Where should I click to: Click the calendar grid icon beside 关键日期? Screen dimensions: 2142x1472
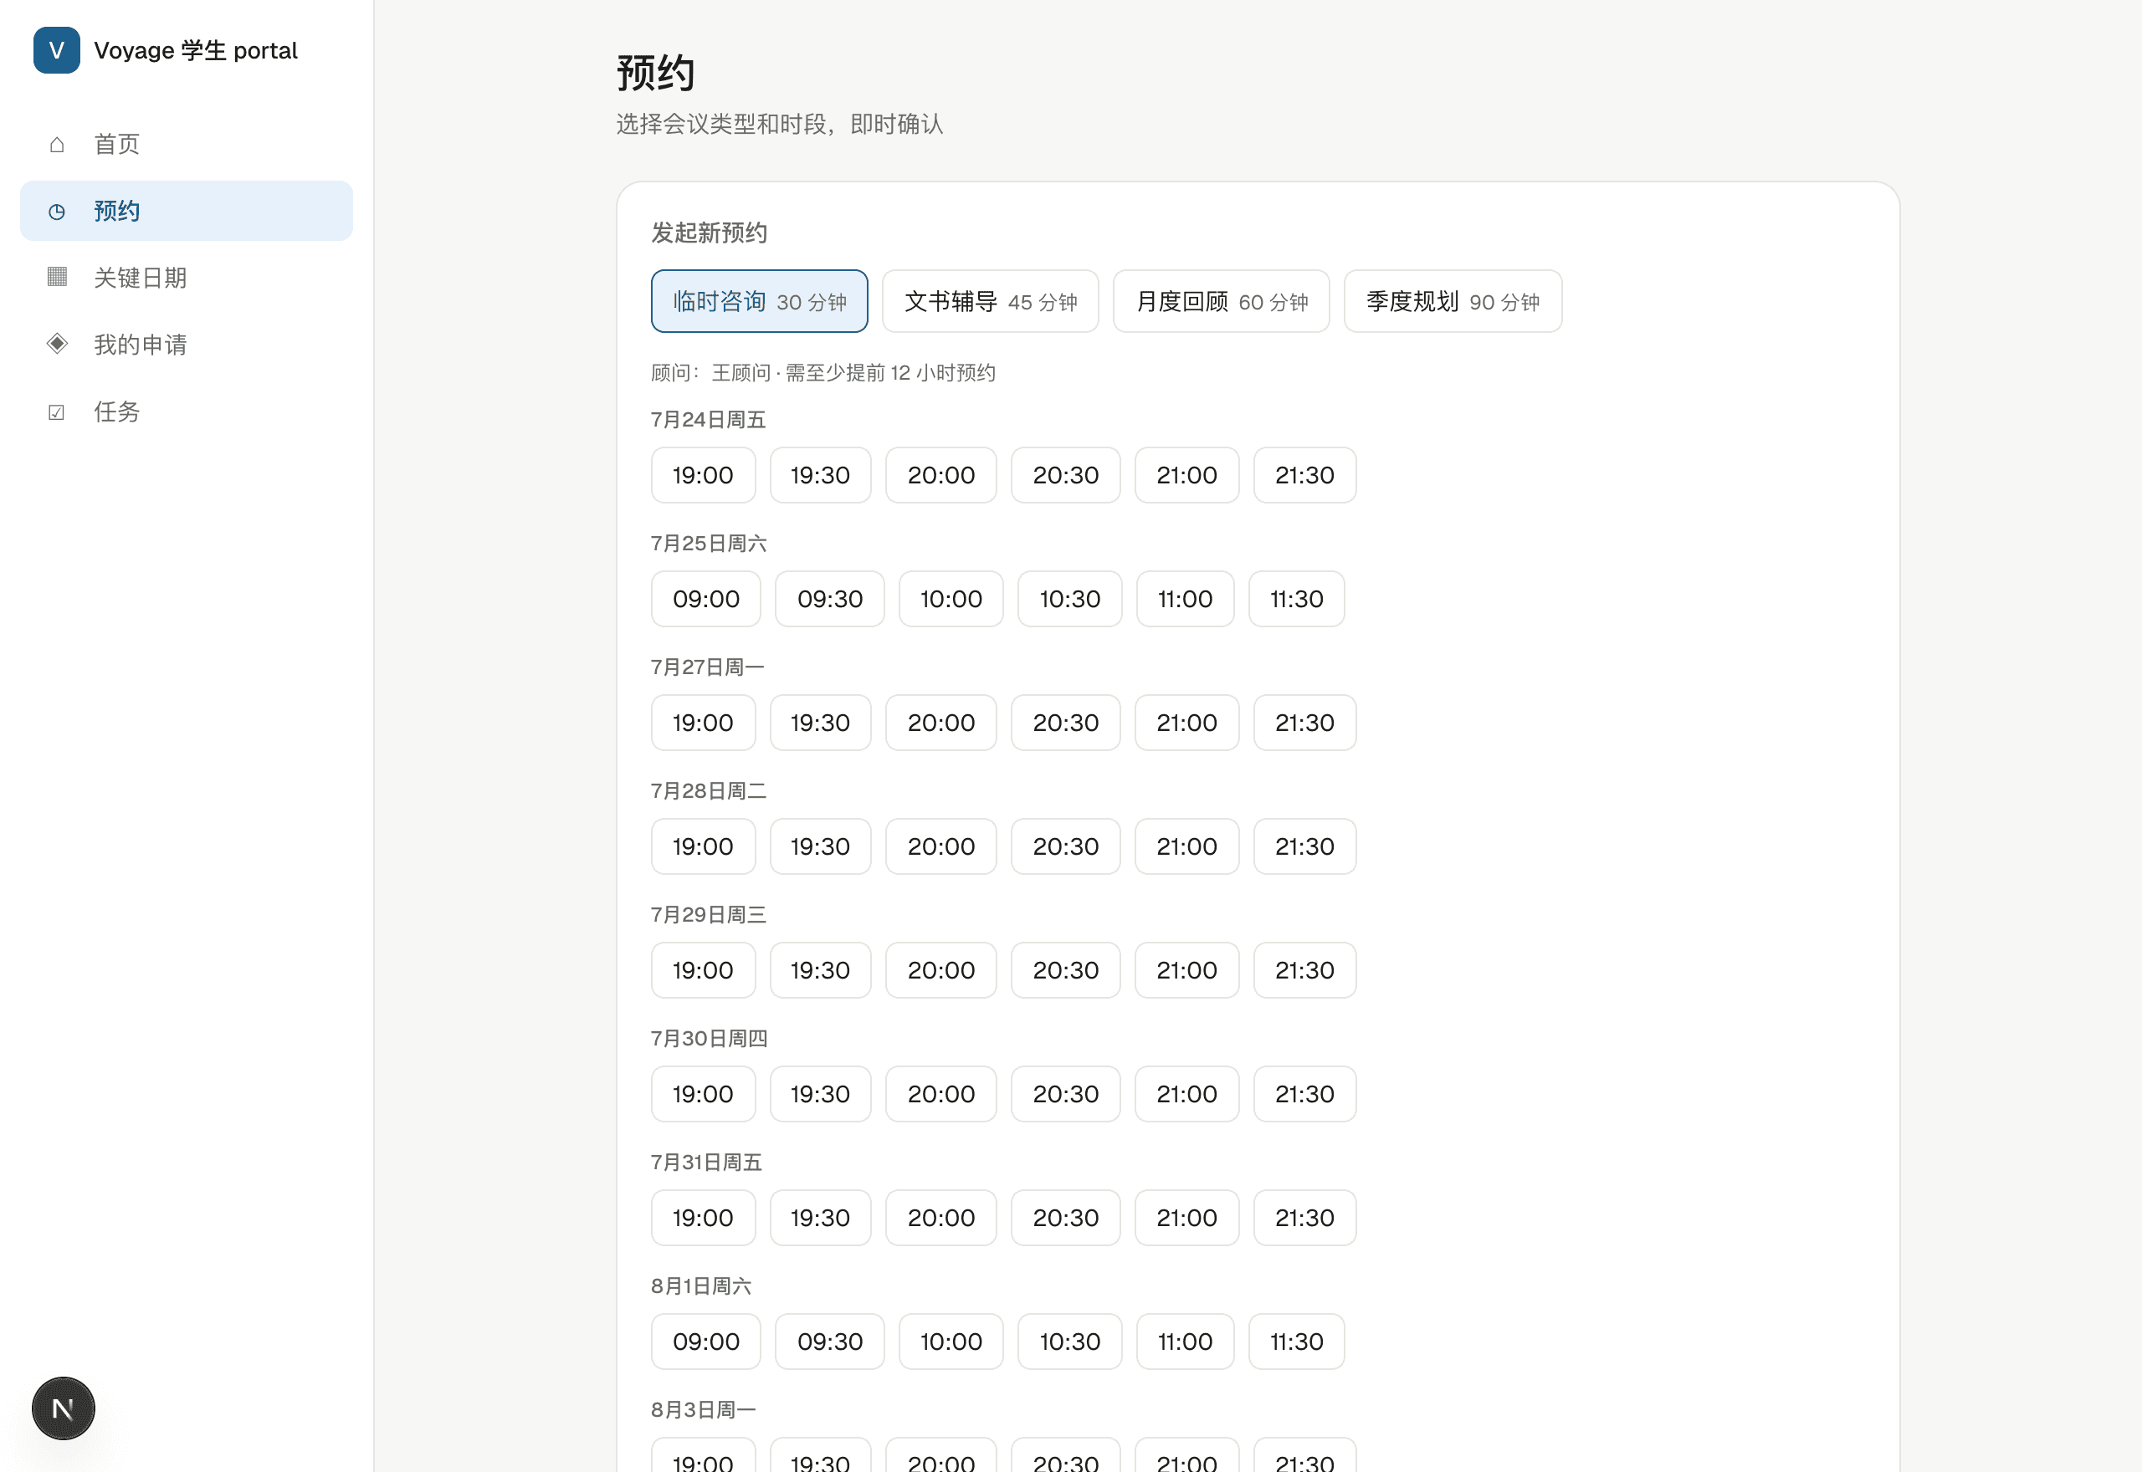[57, 277]
